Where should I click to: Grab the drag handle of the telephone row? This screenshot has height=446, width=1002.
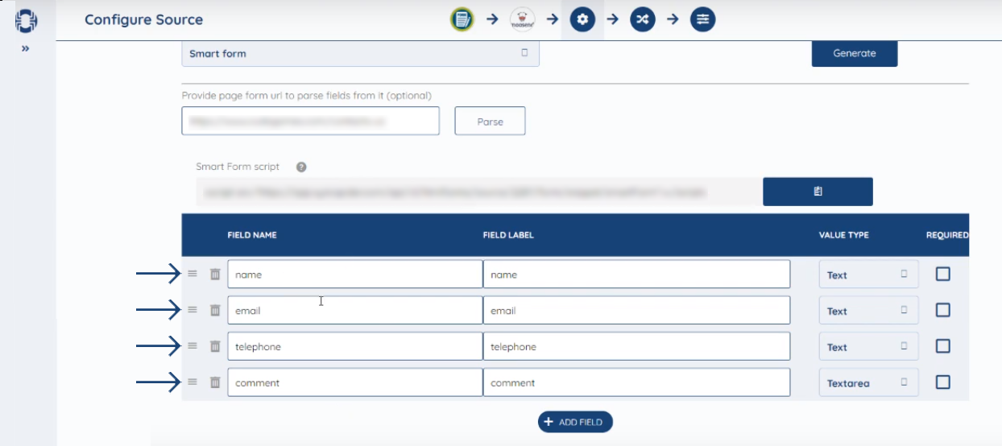tap(193, 346)
